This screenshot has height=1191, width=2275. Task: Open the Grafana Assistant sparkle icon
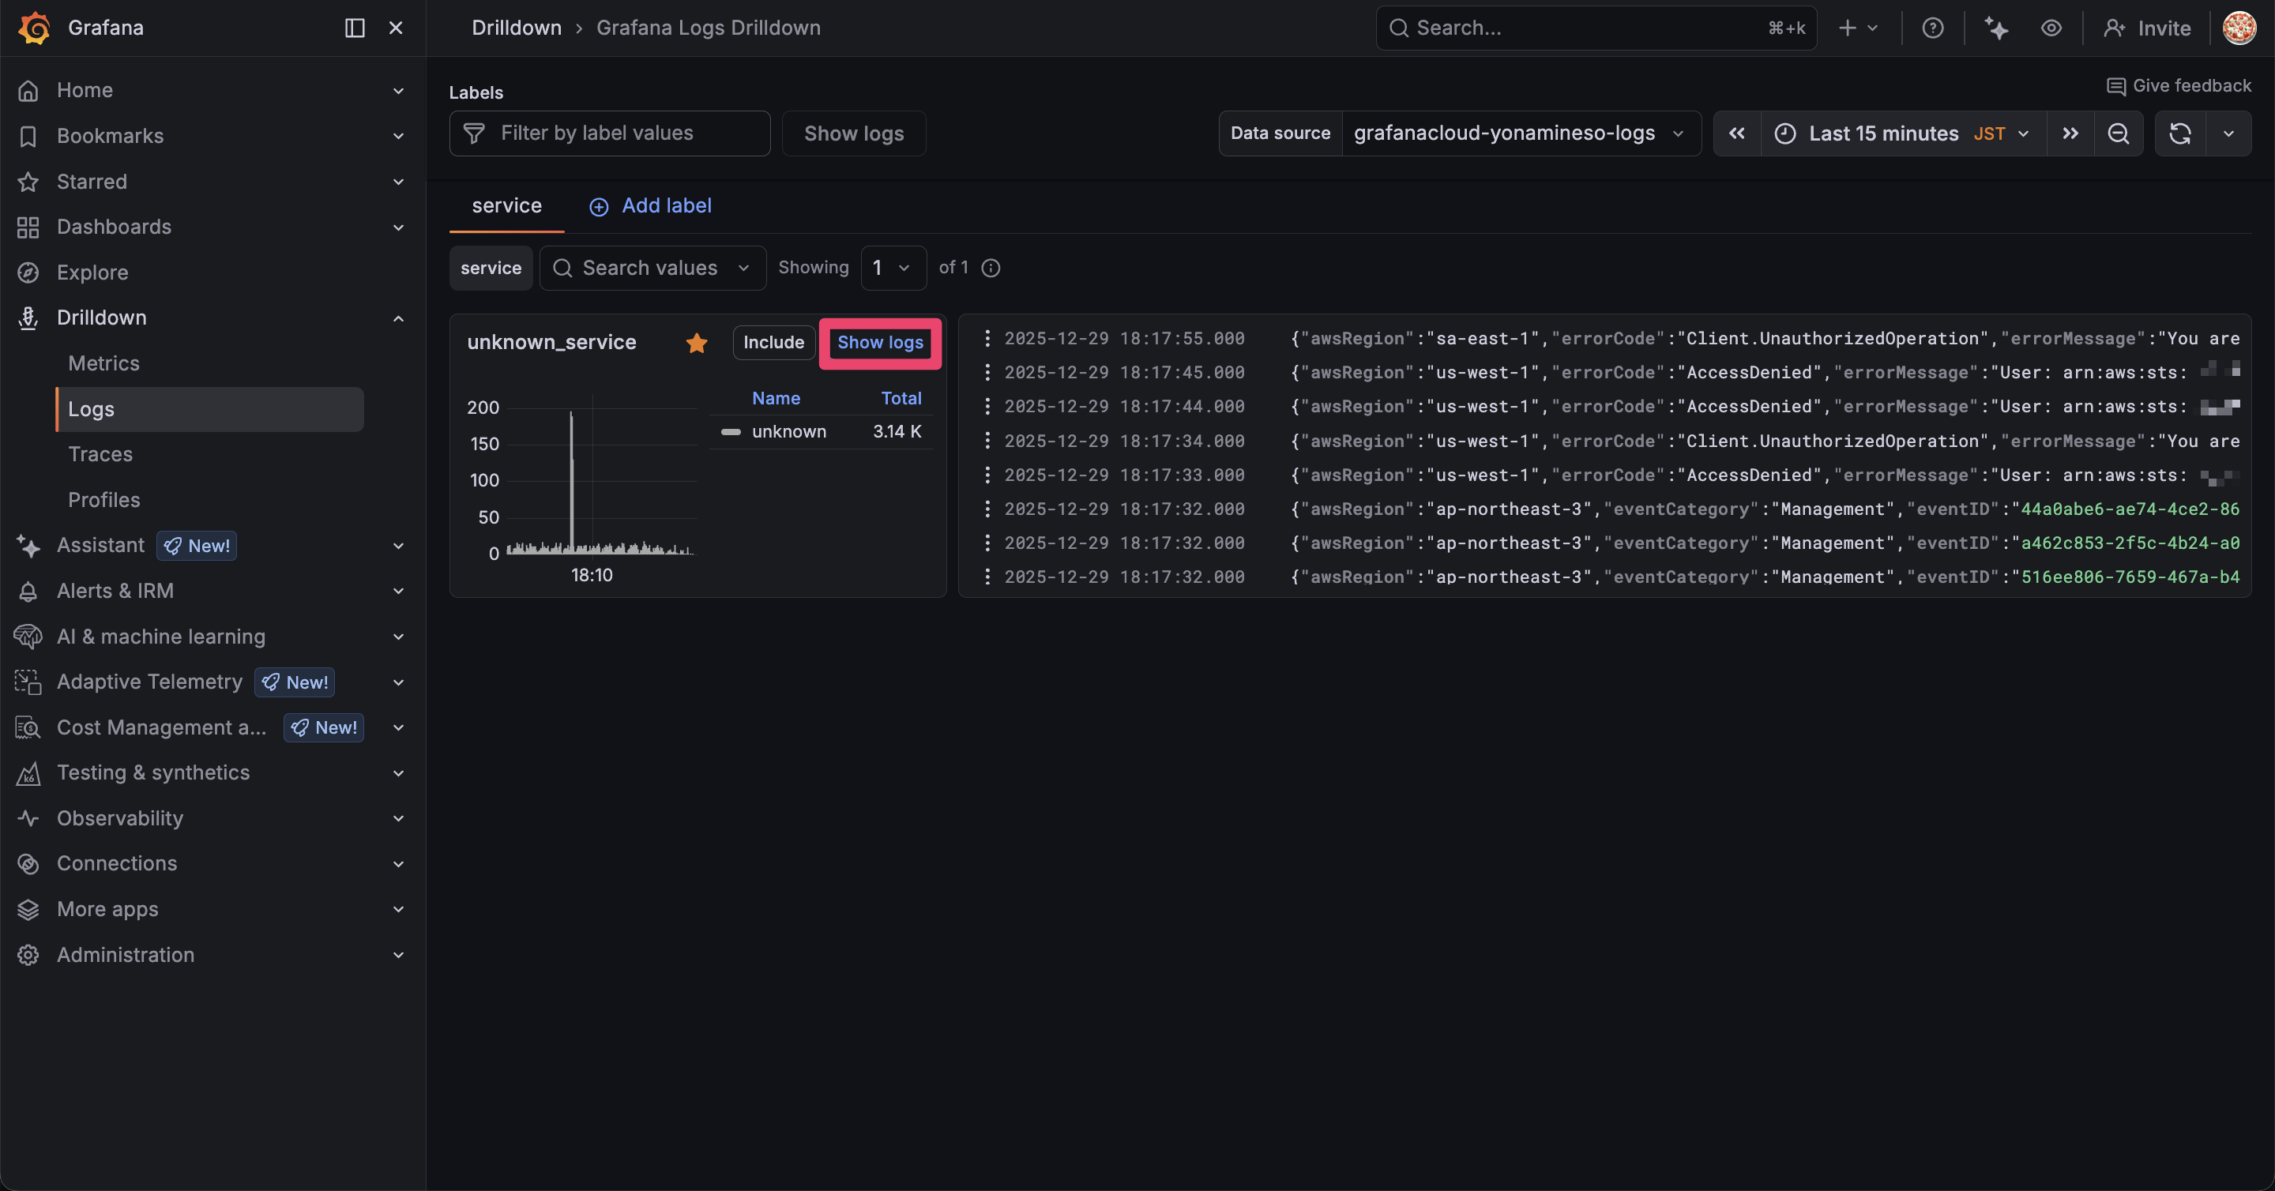point(1996,28)
